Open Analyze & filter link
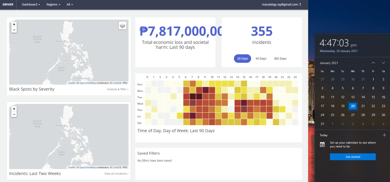The width and height of the screenshot is (390, 182). tap(118, 89)
